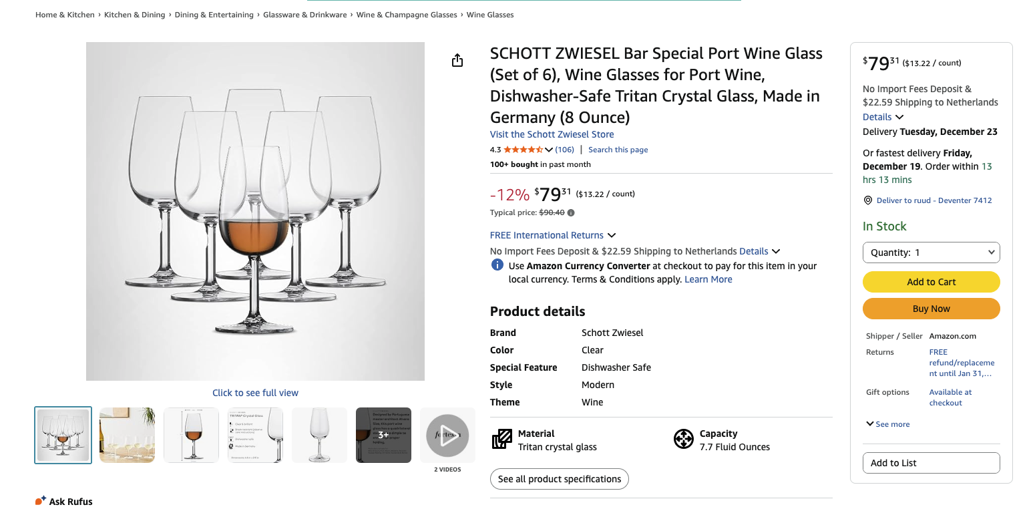Viewport: 1031px width, 509px height.
Task: Visit the Schott Zwiesel Store link
Action: click(552, 134)
